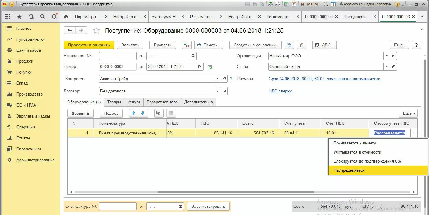Add document to favorites with star icon
429x215 pixels.
tap(96, 30)
